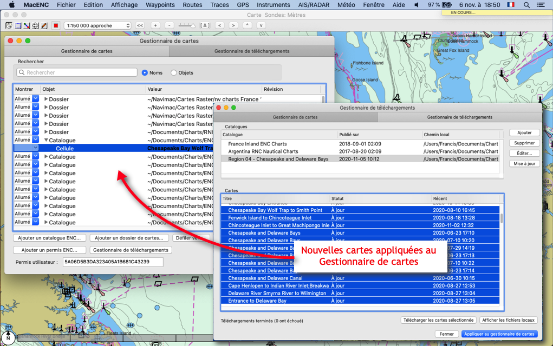
Task: Open Allumé dropdown for expanded Catalogue row
Action: tap(36, 139)
